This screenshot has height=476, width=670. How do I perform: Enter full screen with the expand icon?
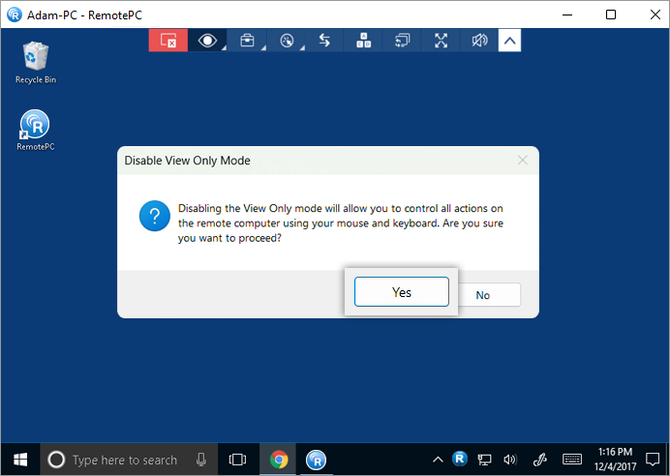coord(442,41)
